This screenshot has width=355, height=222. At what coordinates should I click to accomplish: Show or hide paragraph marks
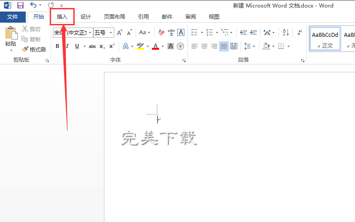[299, 32]
